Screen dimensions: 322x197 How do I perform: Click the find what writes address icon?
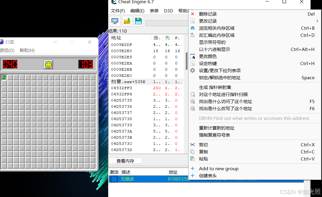tap(193, 108)
